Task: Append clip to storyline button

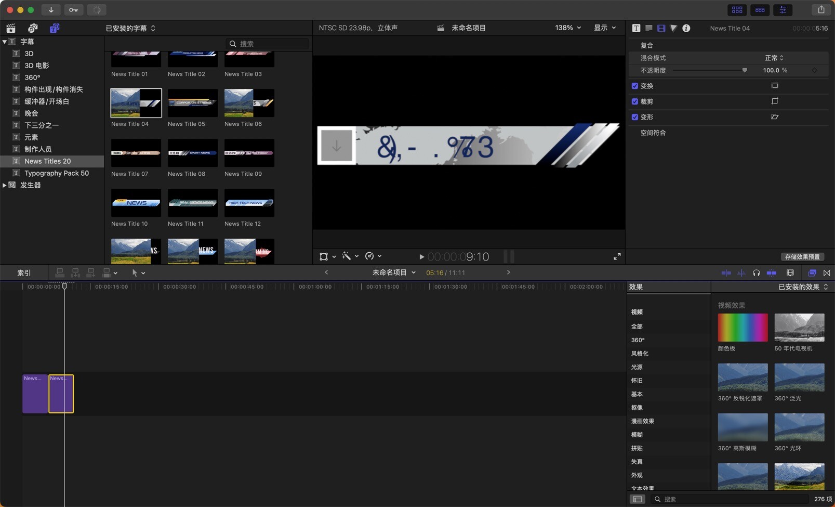Action: point(91,272)
